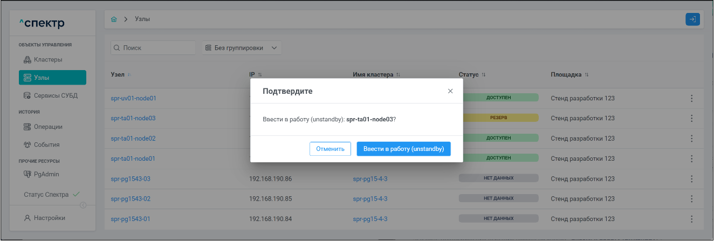This screenshot has height=241, width=714.
Task: Collapse sidebar using round arrow handle
Action: pos(83,205)
